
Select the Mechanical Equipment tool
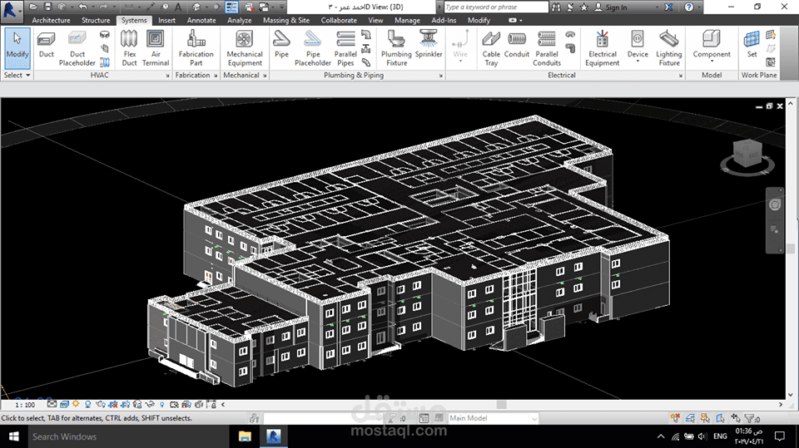point(245,47)
